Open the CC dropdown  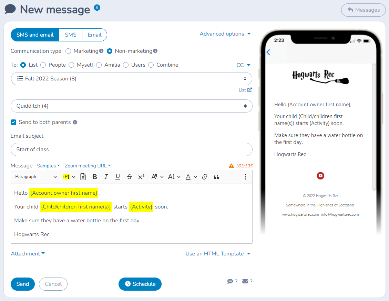[243, 65]
